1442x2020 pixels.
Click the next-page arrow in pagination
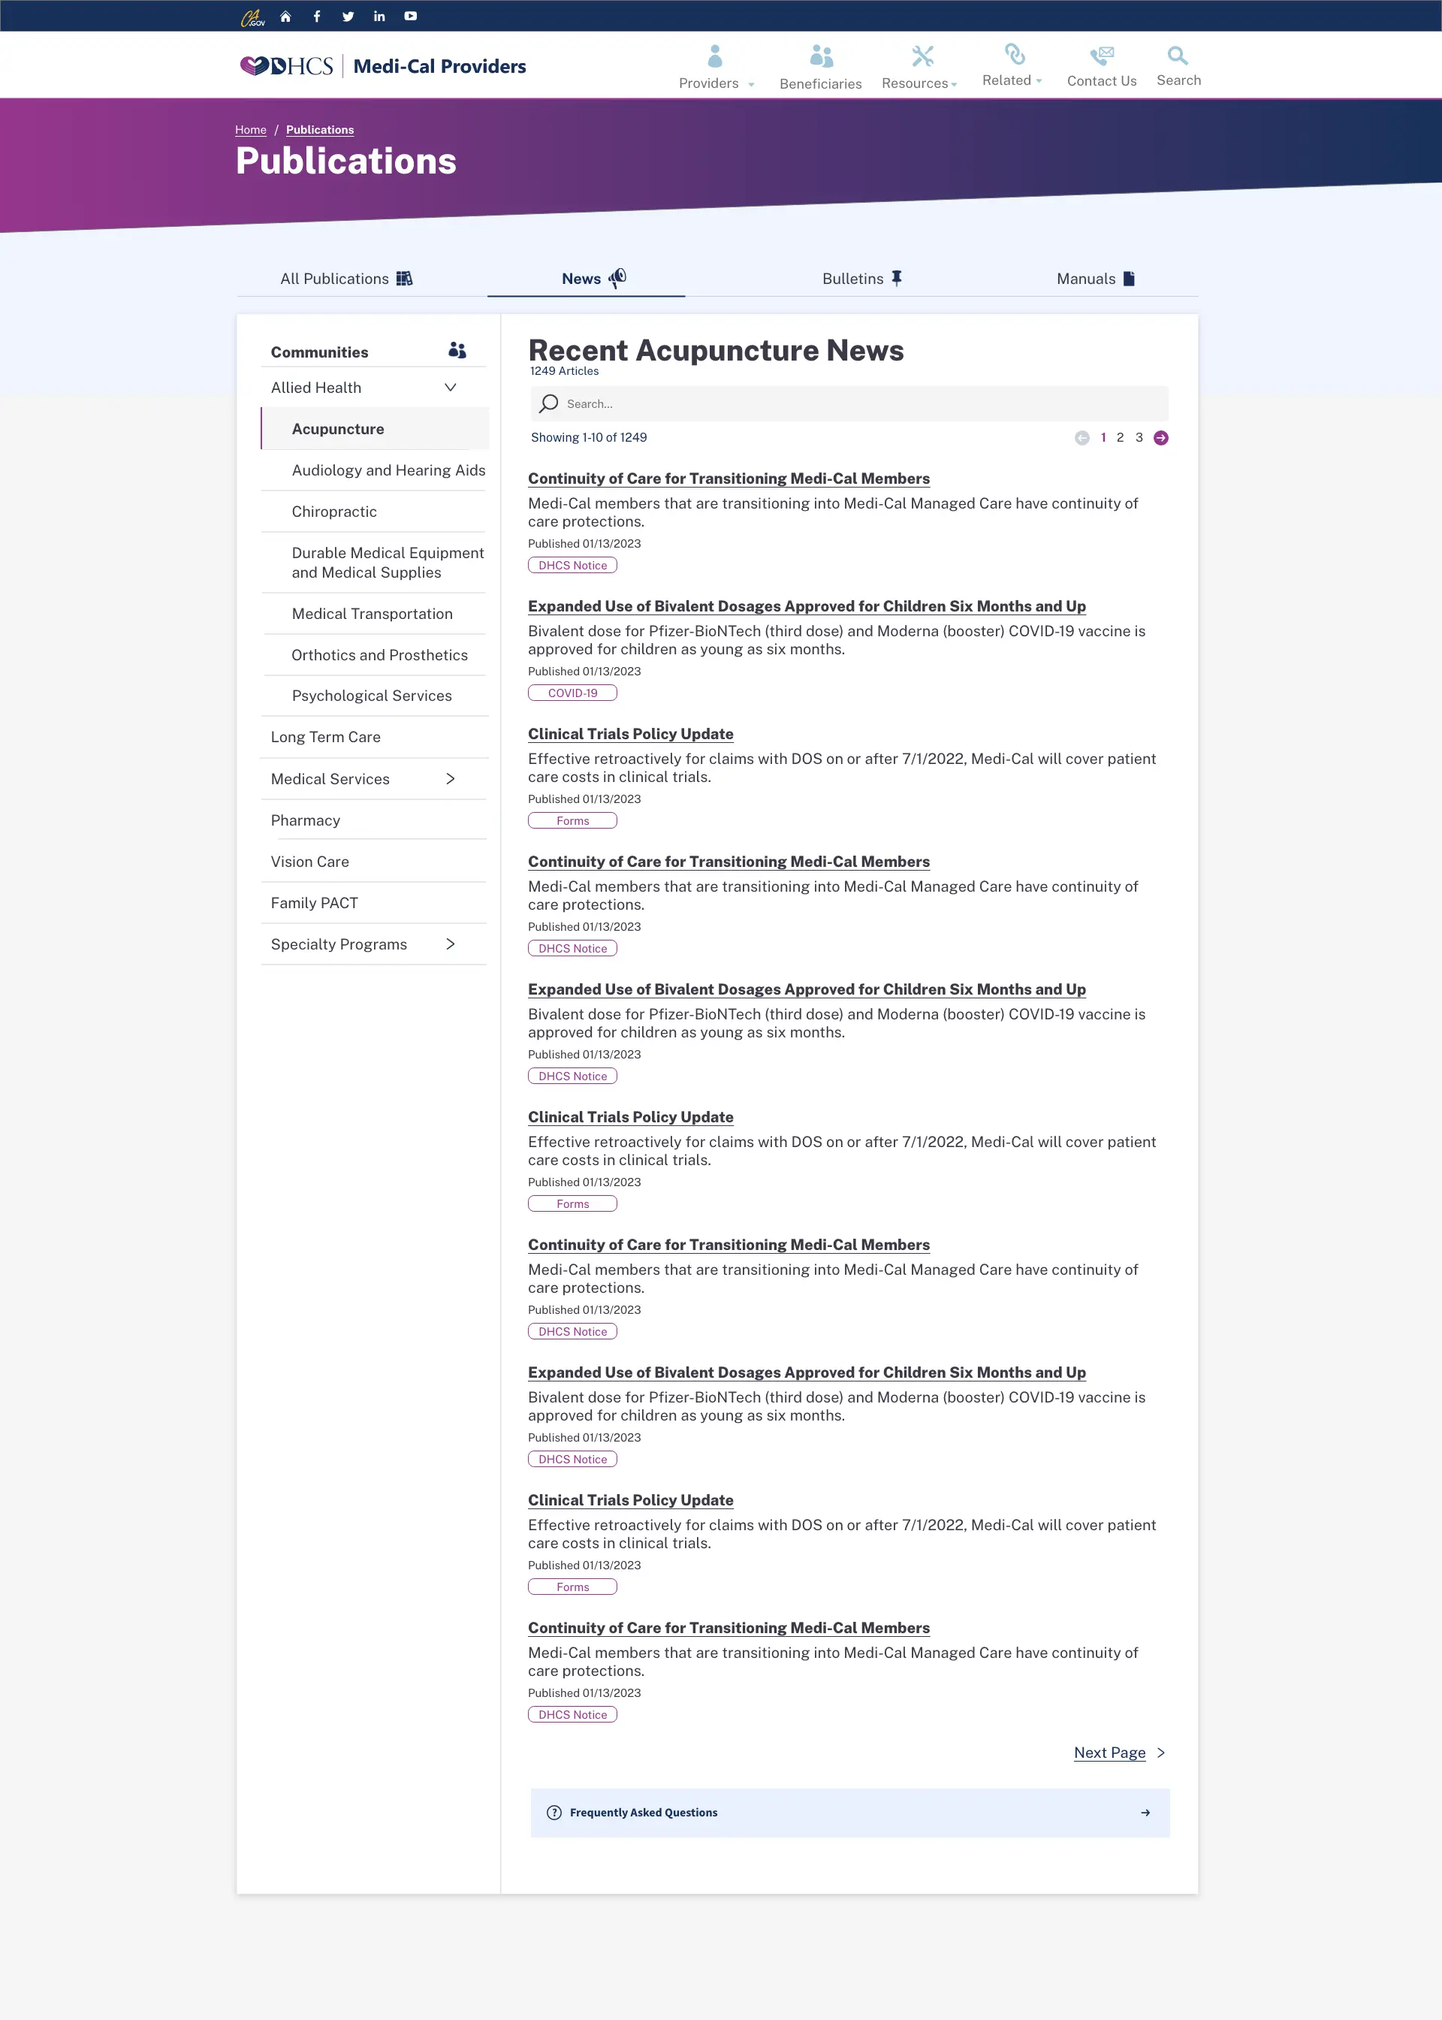(1160, 437)
